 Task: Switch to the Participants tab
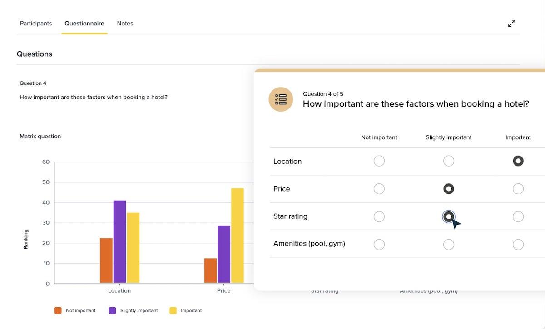coord(36,24)
